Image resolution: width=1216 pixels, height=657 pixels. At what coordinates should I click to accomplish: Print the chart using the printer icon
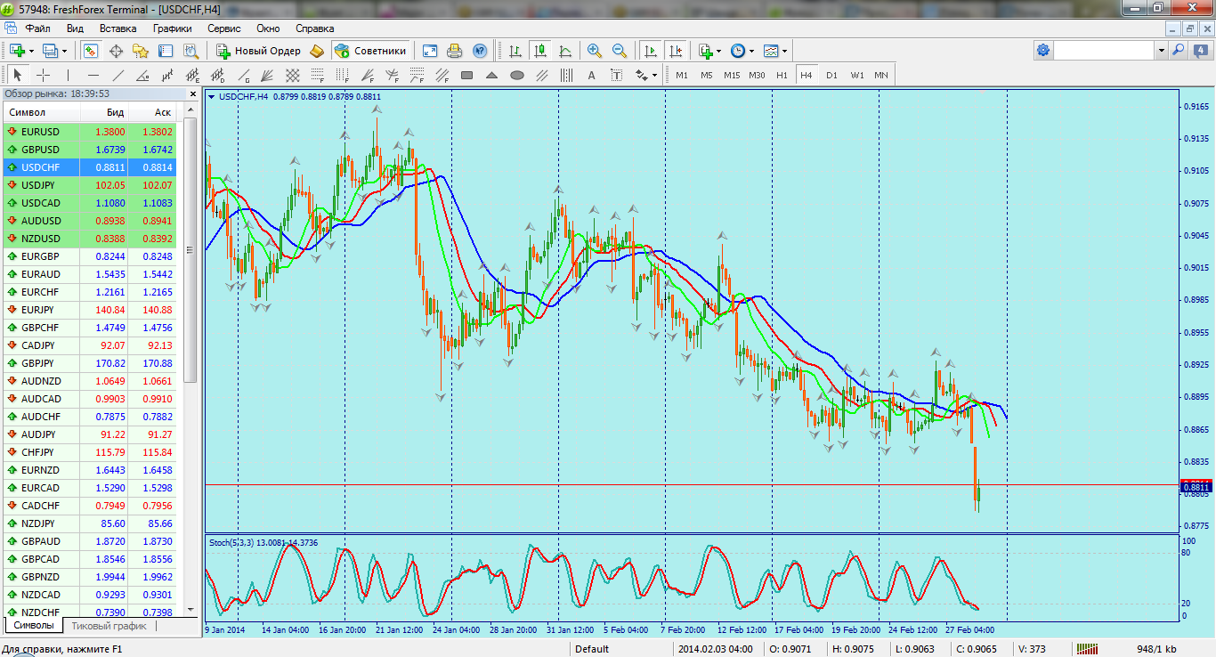point(454,51)
